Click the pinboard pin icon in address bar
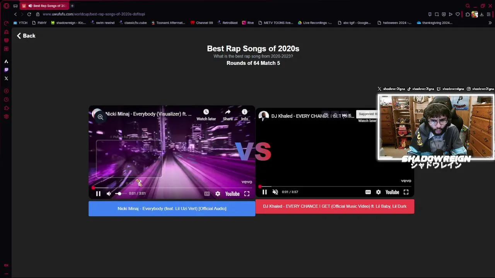 point(430,14)
